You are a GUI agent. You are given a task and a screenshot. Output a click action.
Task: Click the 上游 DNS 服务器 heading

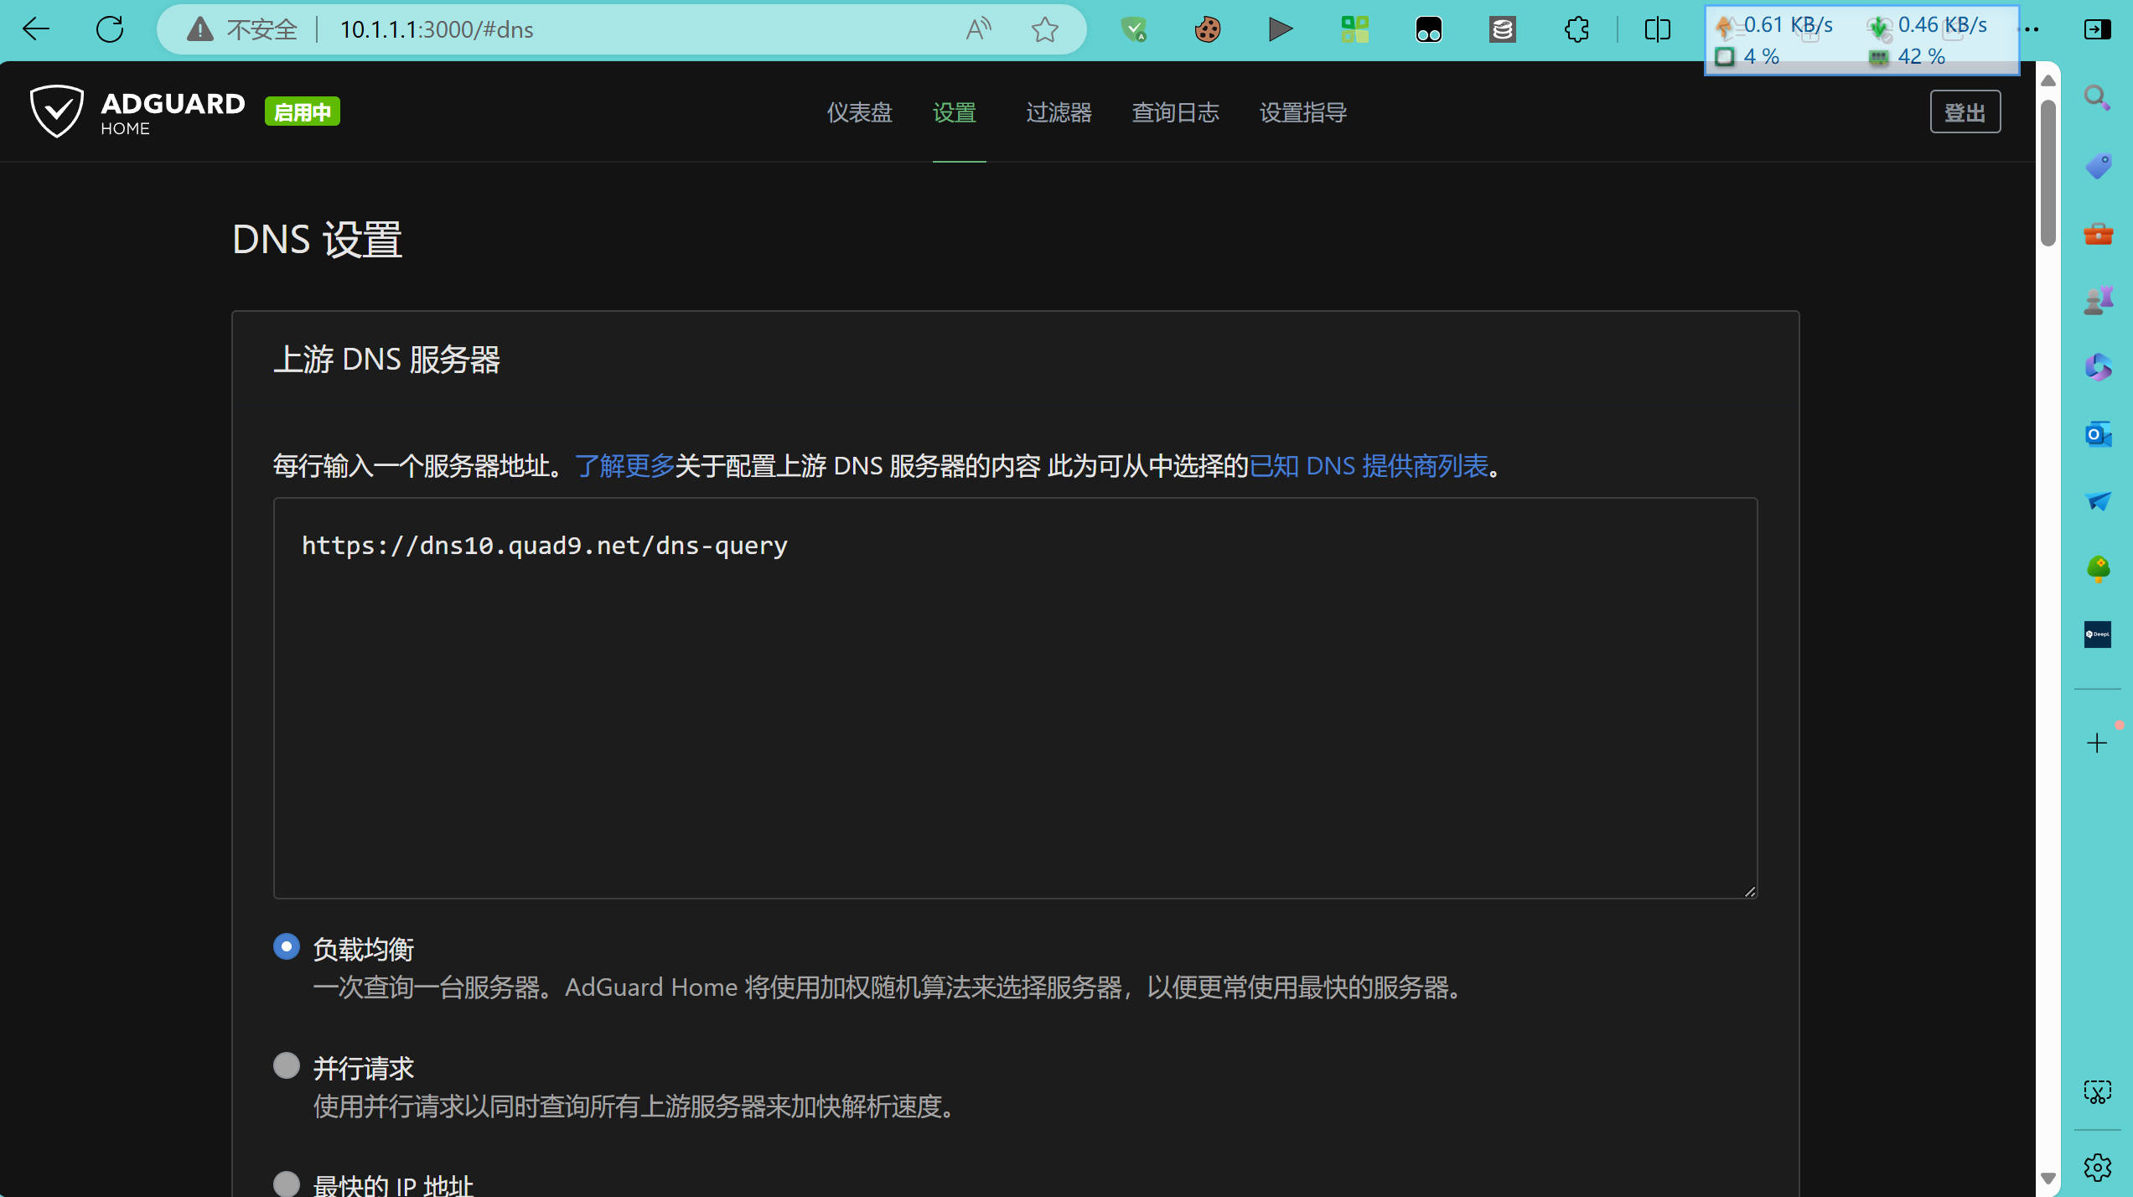tap(386, 360)
